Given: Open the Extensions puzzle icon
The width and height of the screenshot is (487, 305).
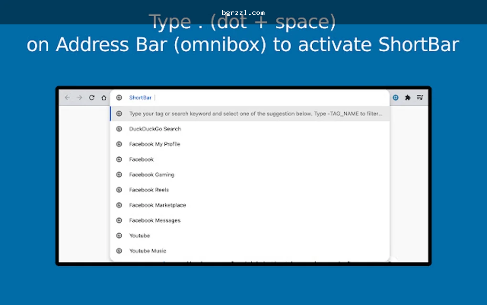Looking at the screenshot, I should (x=408, y=98).
